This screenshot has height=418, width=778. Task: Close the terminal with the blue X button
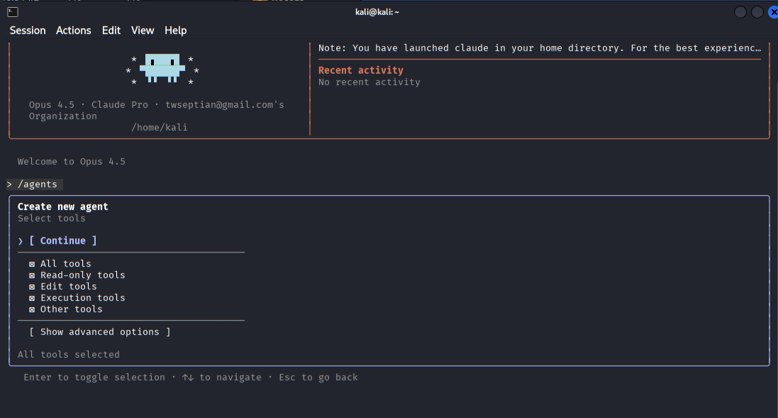pyautogui.click(x=772, y=12)
